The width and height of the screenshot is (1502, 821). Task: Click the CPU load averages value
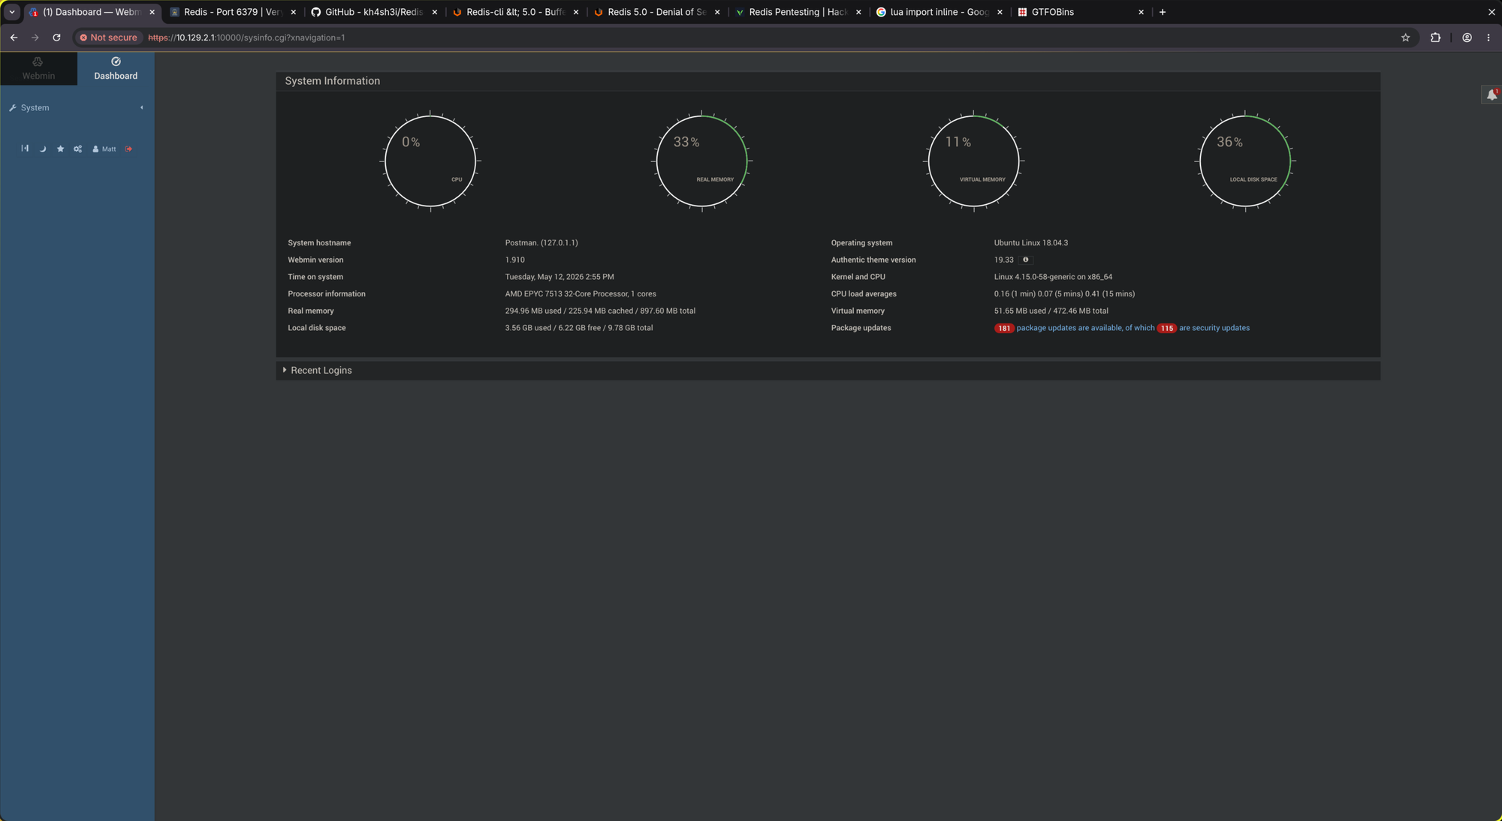1064,294
